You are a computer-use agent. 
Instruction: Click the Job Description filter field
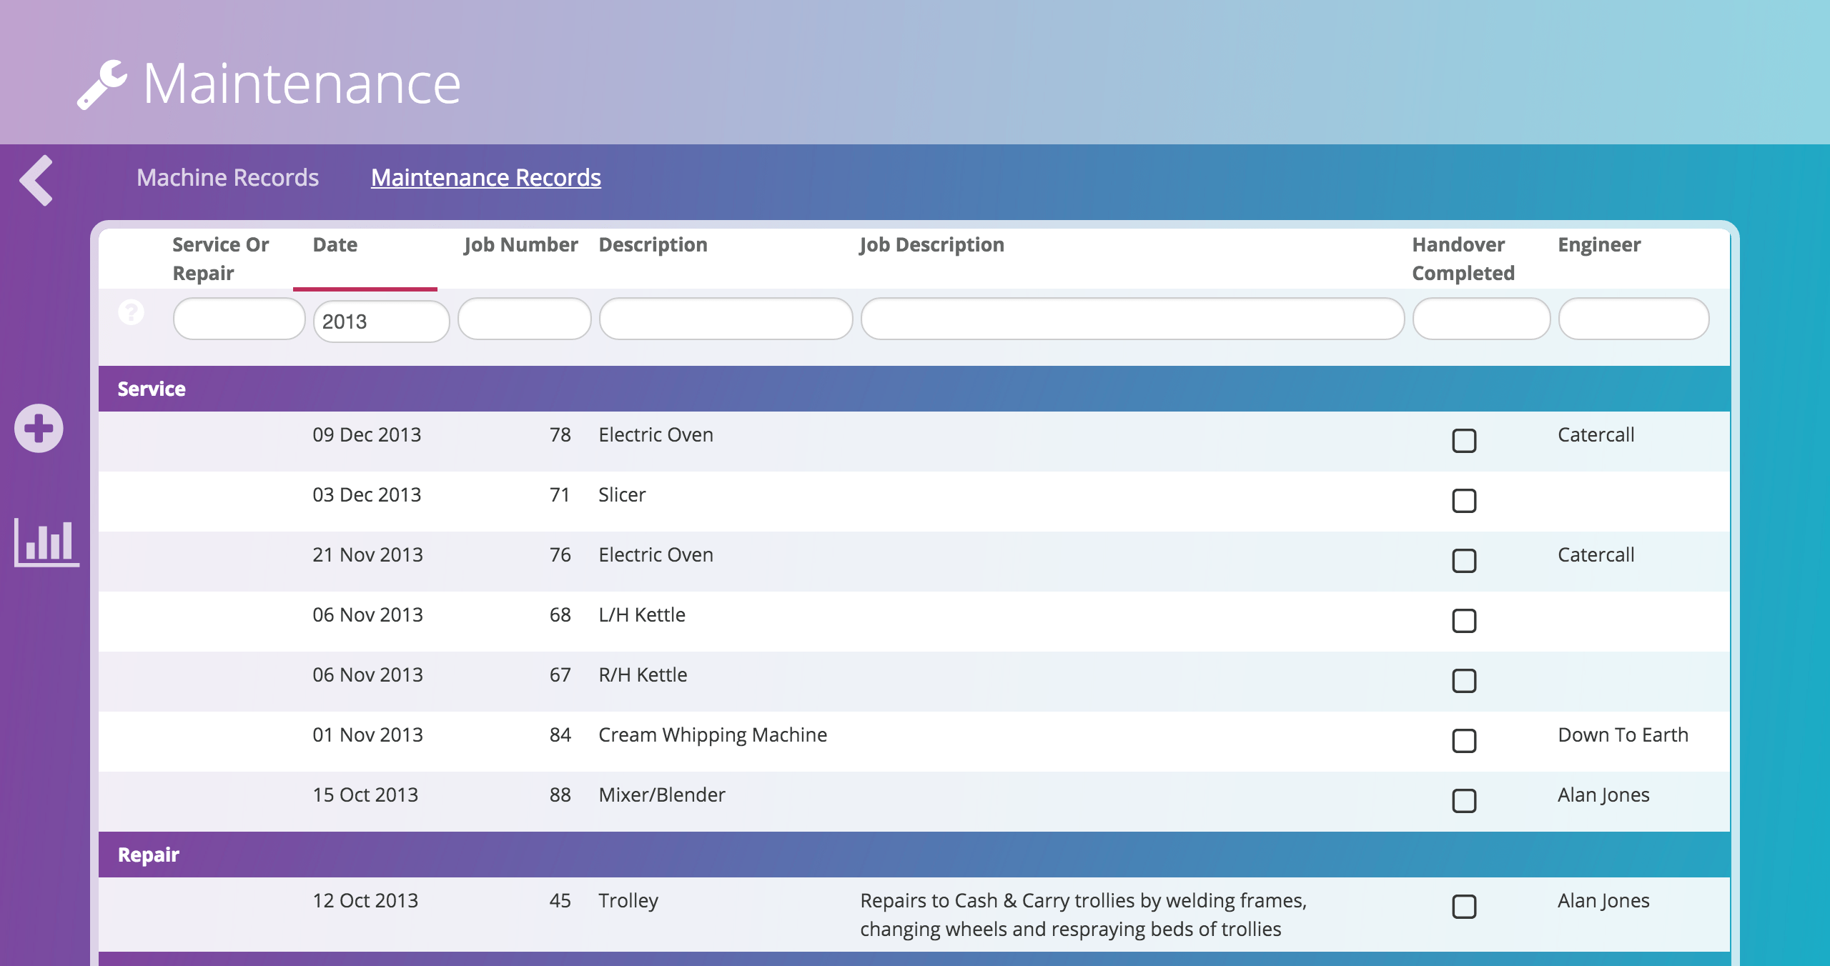1132,319
